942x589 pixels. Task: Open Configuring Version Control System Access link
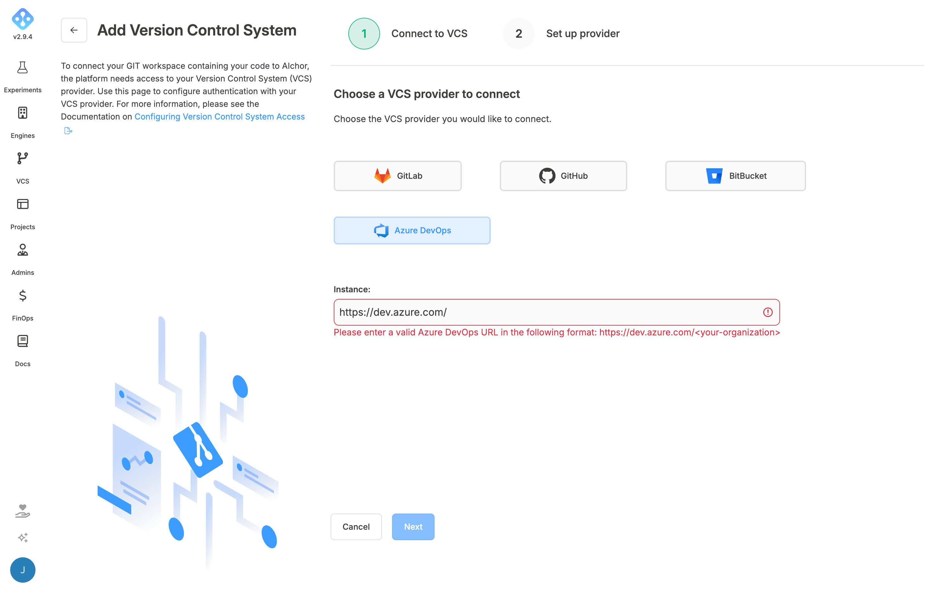pos(219,116)
